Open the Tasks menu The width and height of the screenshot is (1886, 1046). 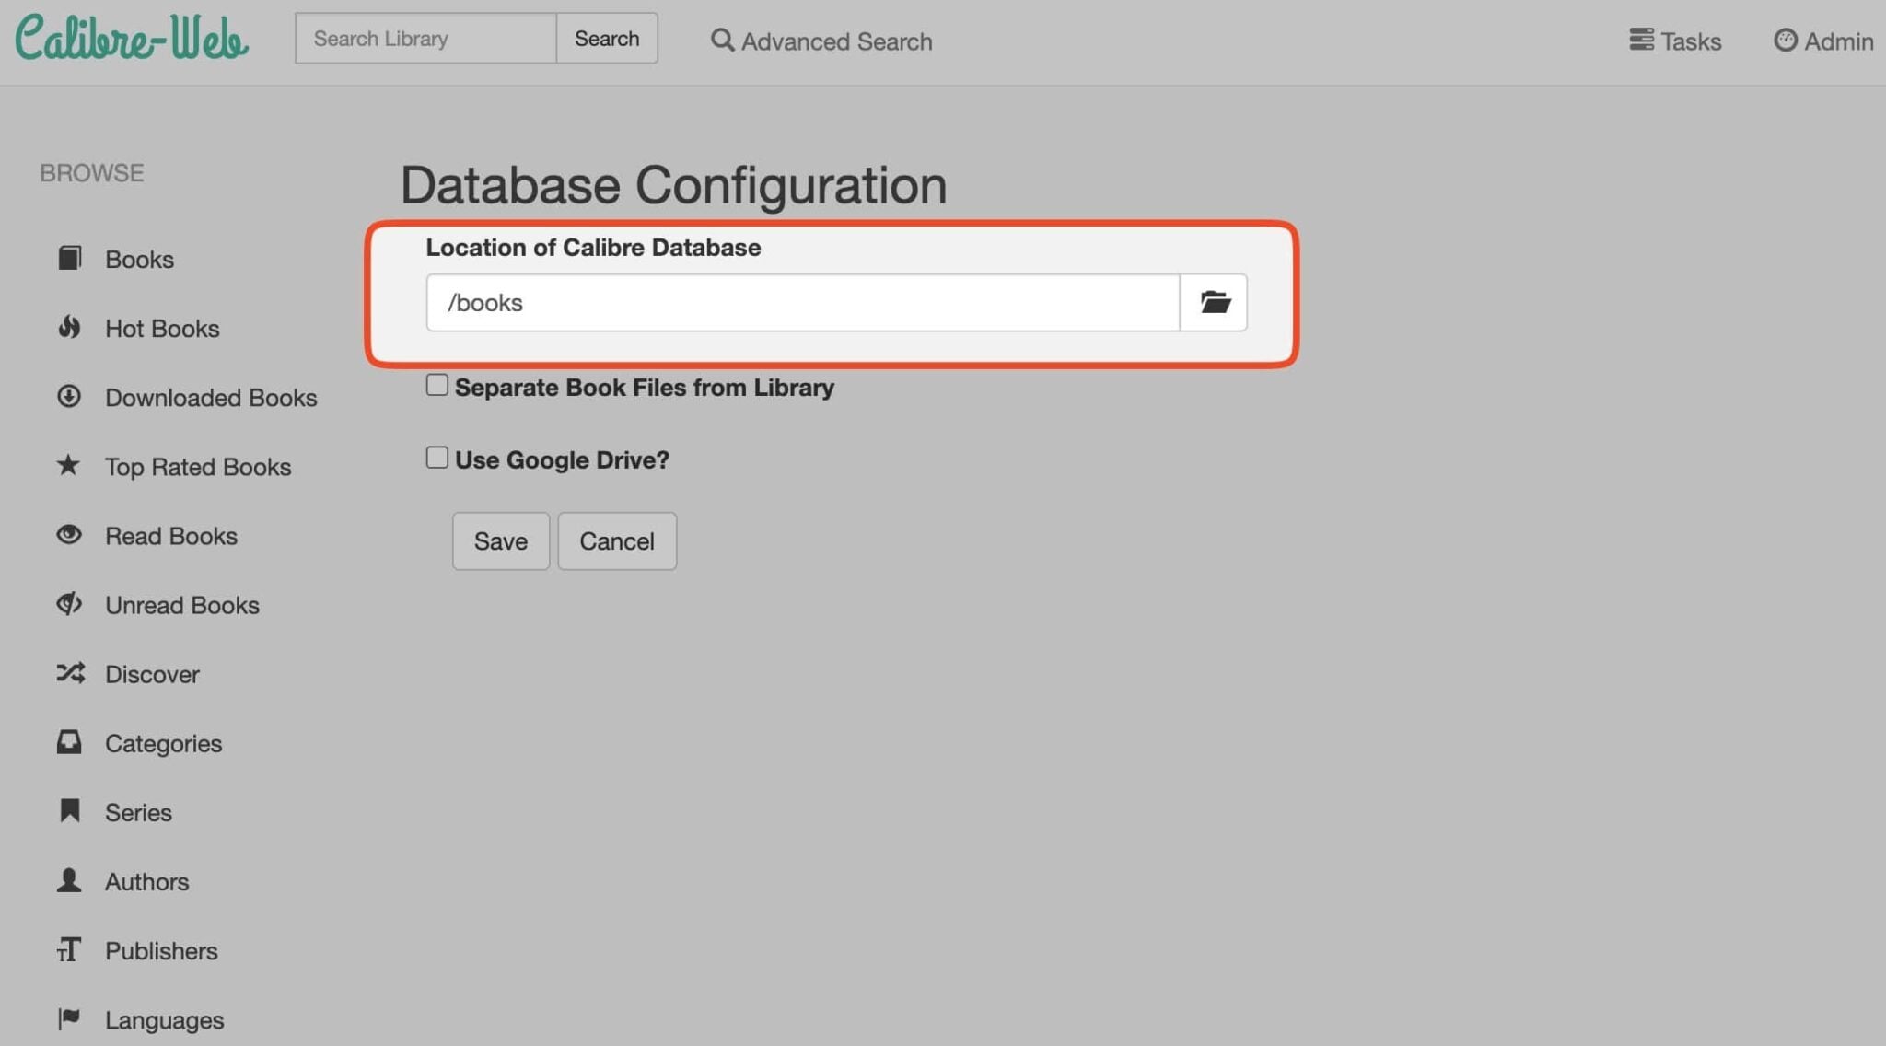coord(1675,41)
